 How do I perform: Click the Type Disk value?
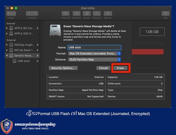click(x=160, y=90)
